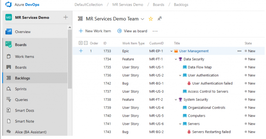Image resolution: width=266 pixels, height=139 pixels.
Task: Click the Data Security trophy icon
Action: (180, 59)
